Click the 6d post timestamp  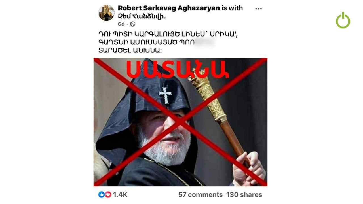(x=121, y=24)
